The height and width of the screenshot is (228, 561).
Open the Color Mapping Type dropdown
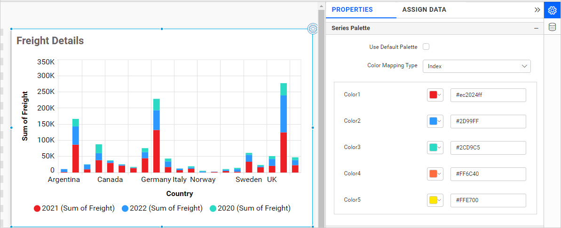tap(476, 66)
